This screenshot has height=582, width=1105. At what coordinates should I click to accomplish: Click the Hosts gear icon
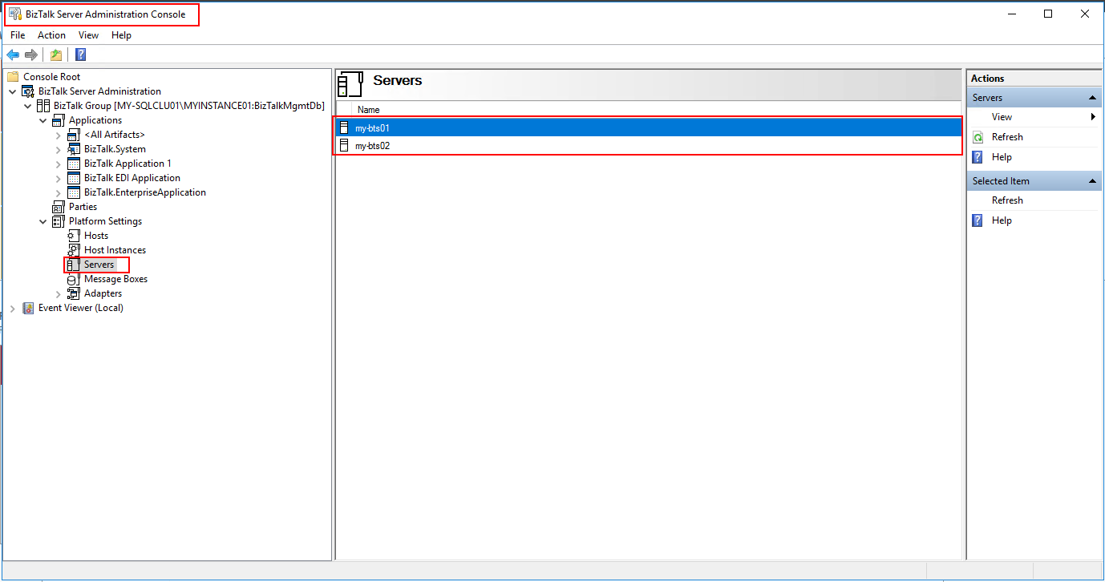tap(74, 236)
